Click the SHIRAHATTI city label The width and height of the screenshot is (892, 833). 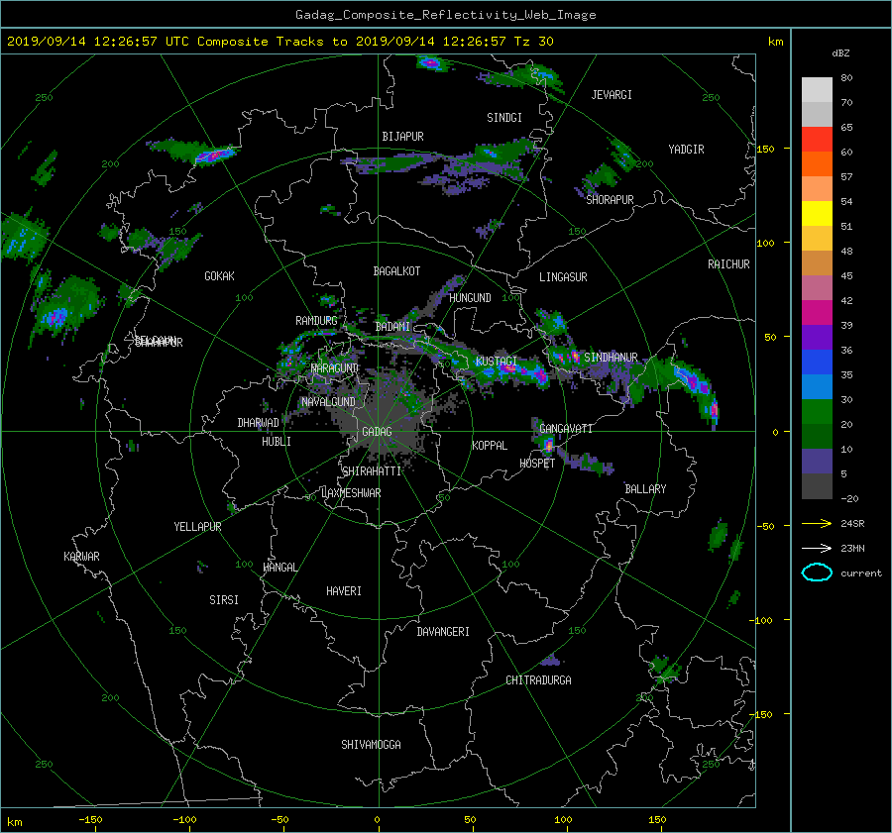(x=372, y=471)
